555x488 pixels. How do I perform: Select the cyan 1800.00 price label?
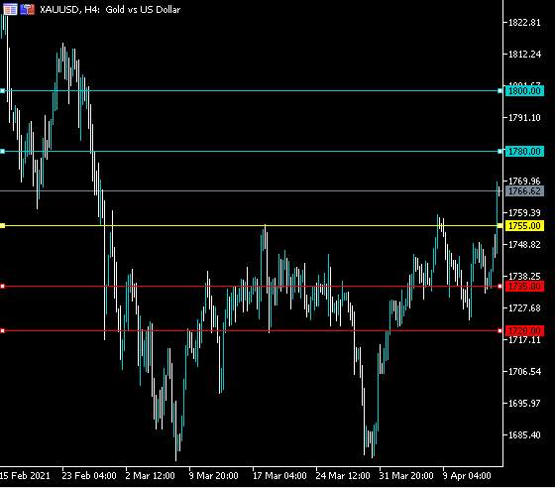(x=524, y=91)
